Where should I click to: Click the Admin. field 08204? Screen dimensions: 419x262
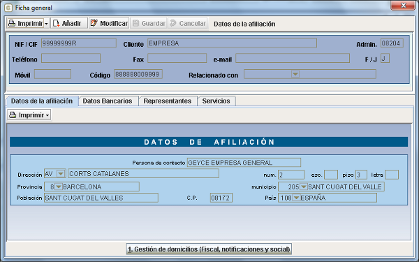pos(392,43)
